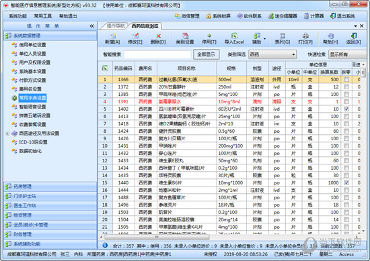The width and height of the screenshot is (370, 261).
Task: Click the vertical scrollbar down arrow
Action: [x=363, y=231]
